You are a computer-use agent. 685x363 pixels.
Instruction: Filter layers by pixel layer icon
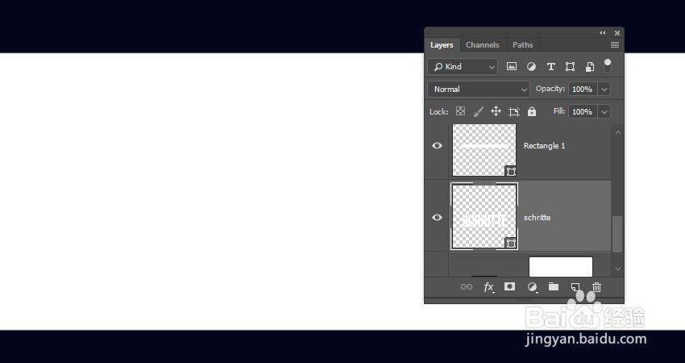click(511, 66)
